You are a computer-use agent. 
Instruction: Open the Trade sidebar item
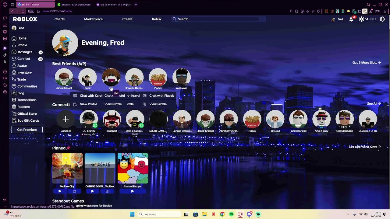pos(19,79)
